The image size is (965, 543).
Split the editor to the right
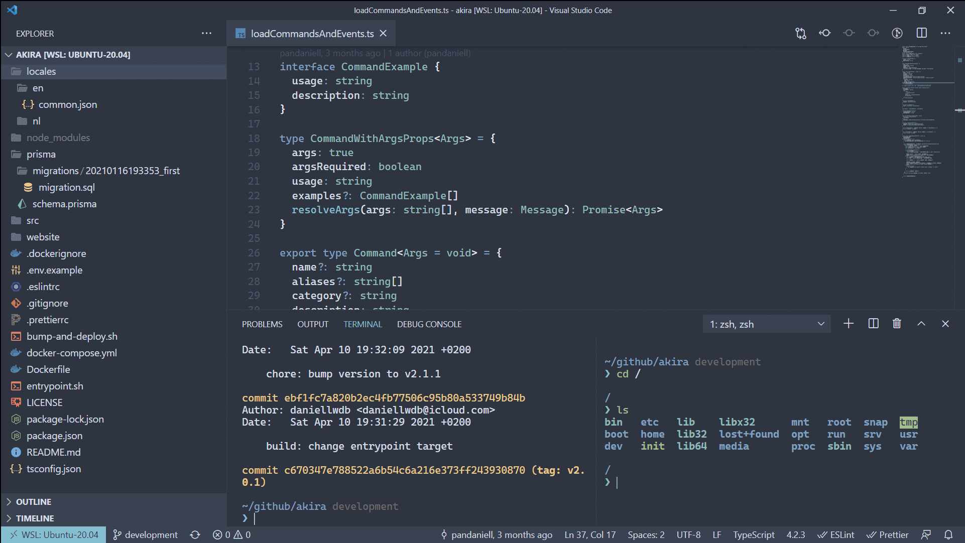(x=921, y=33)
